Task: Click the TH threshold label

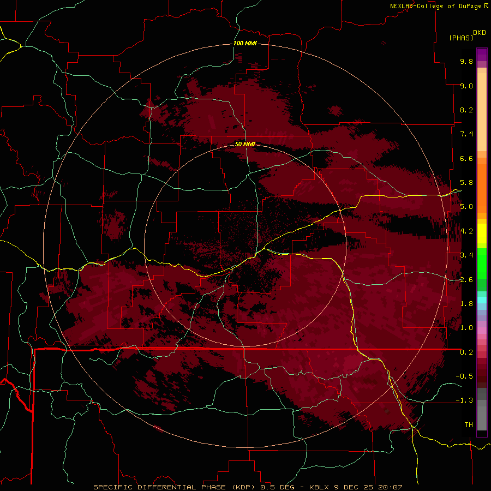Action: pos(469,425)
